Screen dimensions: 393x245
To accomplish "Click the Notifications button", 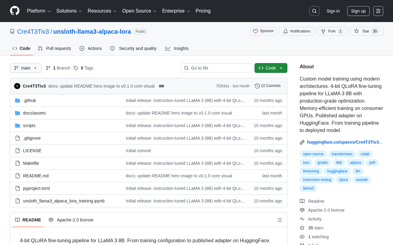I will [x=297, y=31].
